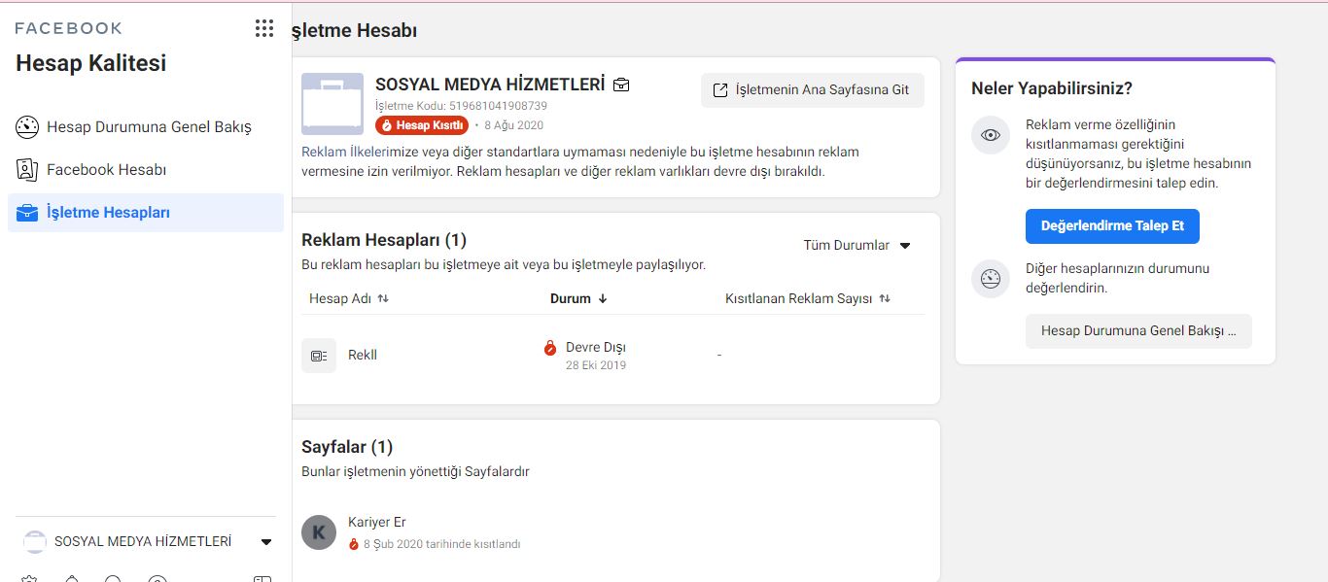Click the external-link icon on İşletmenin Ana Sayfasına Git
Image resolution: width=1328 pixels, height=582 pixels.
[x=720, y=89]
